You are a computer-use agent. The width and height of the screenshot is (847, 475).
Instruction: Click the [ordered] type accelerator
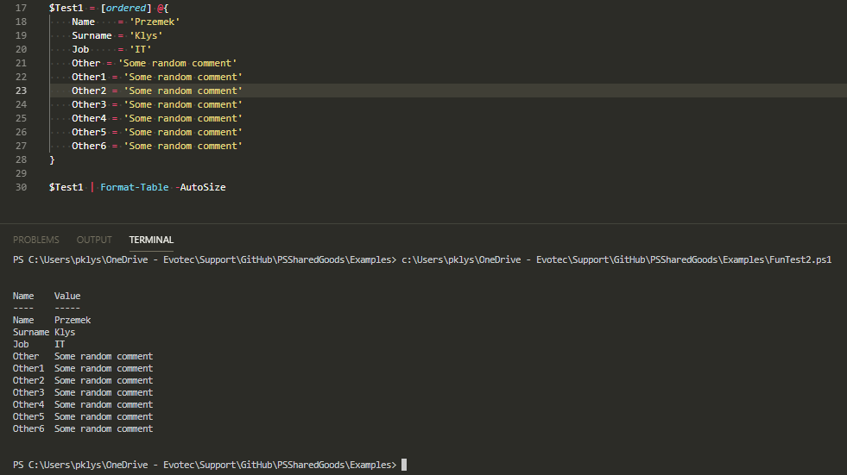(x=125, y=8)
